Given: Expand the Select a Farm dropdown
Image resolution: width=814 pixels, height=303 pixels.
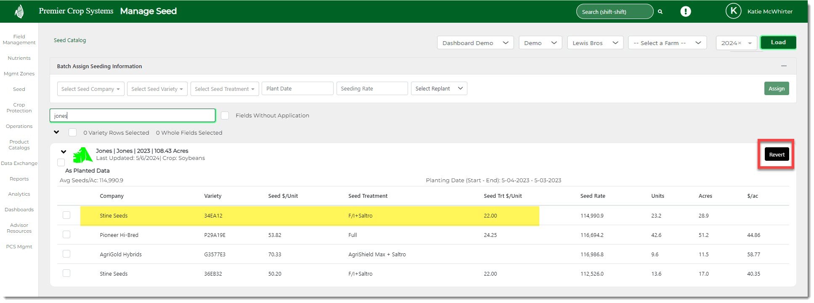Looking at the screenshot, I should [667, 43].
